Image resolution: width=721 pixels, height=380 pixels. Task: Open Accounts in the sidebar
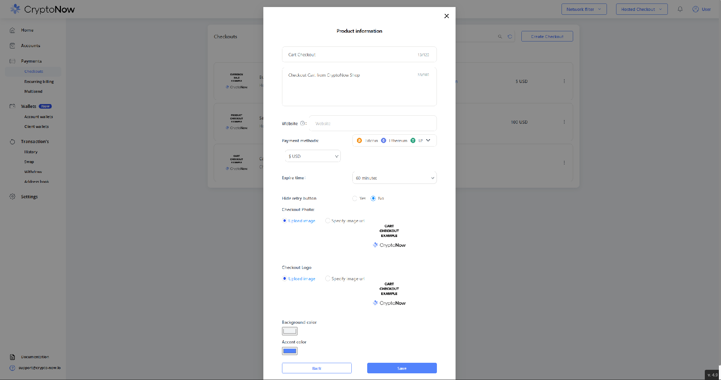(30, 46)
